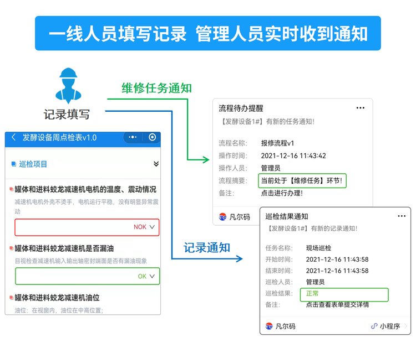Click the 小程序 icon in card footer

click(x=374, y=326)
